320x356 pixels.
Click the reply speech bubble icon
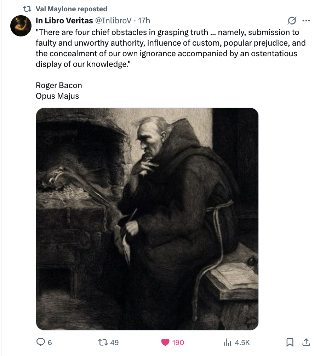coord(41,342)
